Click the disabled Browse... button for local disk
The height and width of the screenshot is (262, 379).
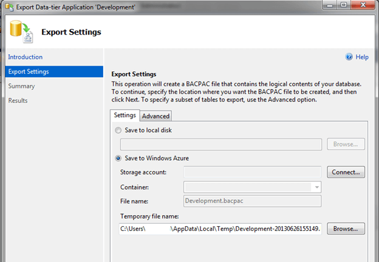pyautogui.click(x=346, y=144)
